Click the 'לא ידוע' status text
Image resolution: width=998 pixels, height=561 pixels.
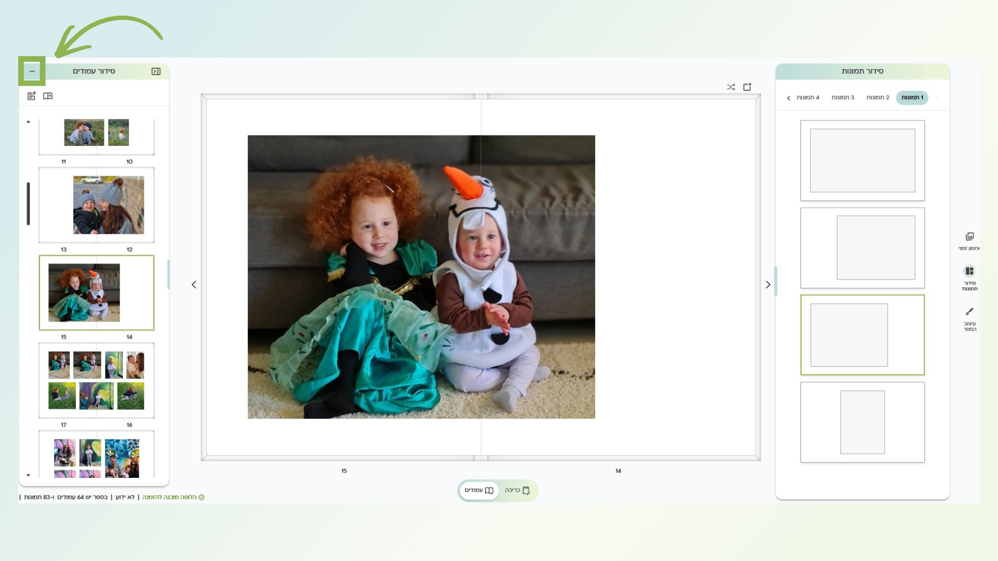tap(125, 497)
